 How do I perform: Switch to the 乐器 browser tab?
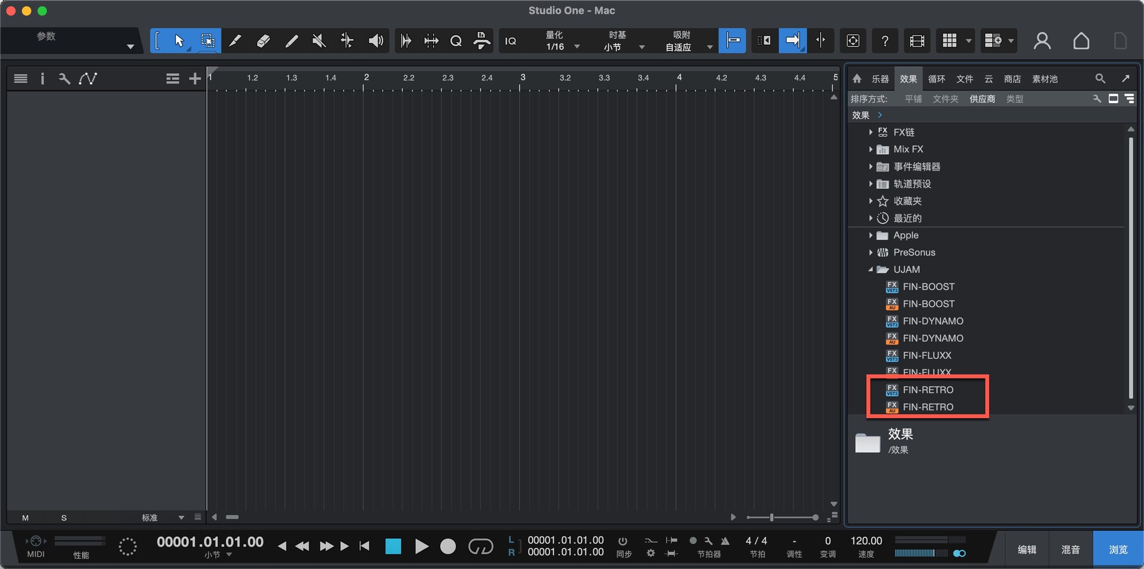coord(880,79)
